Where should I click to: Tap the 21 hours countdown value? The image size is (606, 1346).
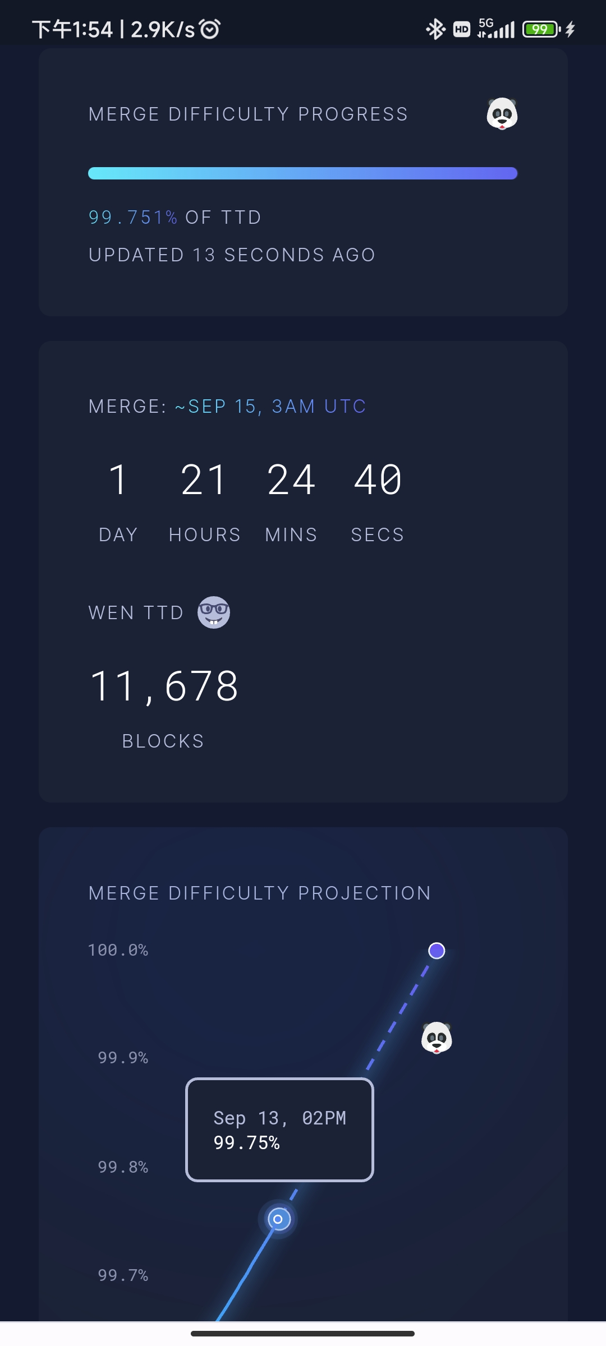coord(204,480)
